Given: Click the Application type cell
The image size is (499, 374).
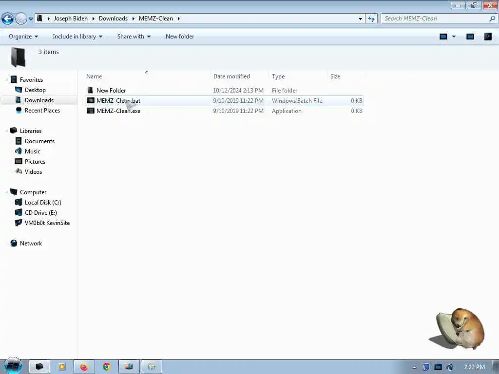Looking at the screenshot, I should click(287, 111).
